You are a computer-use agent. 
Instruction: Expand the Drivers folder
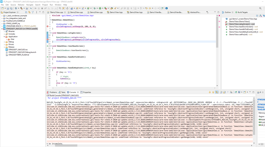[5, 44]
